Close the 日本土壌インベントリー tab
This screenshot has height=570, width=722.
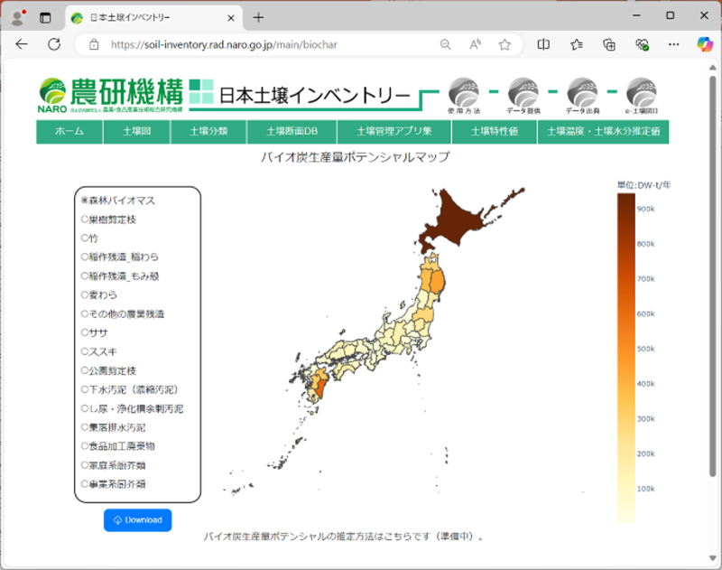[x=231, y=18]
